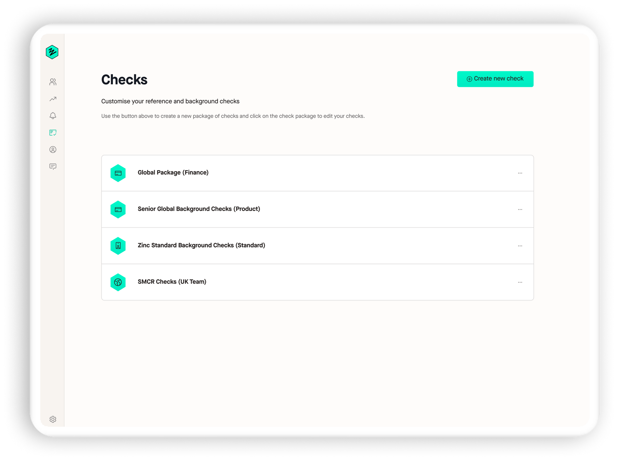The width and height of the screenshot is (617, 460).
Task: Click the globe icon on SMCR Checks row
Action: click(x=118, y=282)
